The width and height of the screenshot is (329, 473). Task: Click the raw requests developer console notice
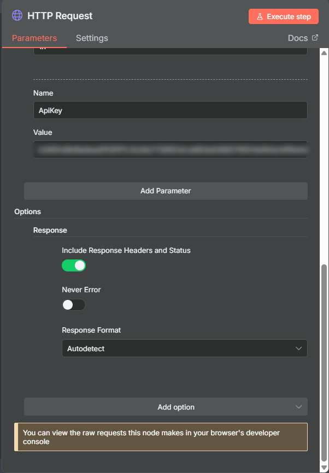tap(161, 437)
